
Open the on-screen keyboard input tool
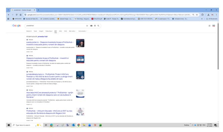[x=91, y=26]
